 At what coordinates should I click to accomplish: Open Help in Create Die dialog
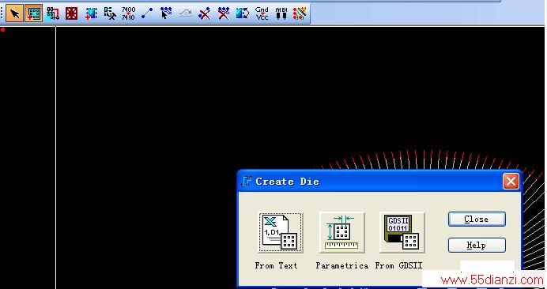(477, 246)
